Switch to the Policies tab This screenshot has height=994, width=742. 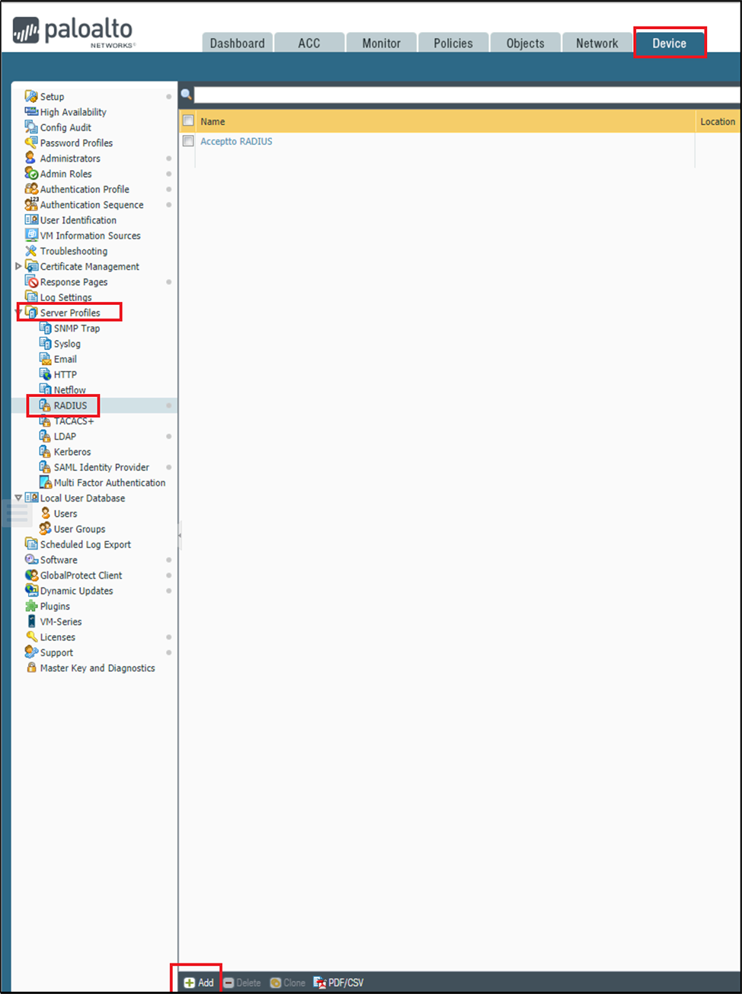tap(453, 43)
